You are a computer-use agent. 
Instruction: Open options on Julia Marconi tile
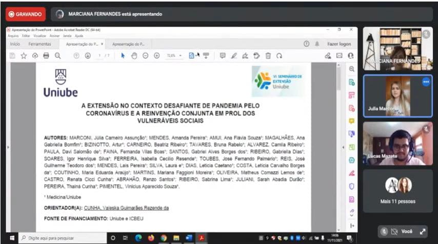tap(426, 82)
